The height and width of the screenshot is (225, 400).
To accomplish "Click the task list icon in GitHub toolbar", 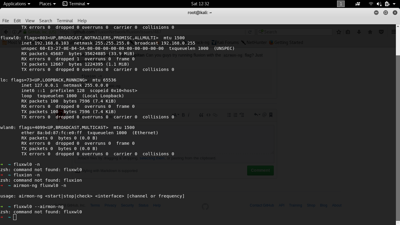I will tap(242, 115).
